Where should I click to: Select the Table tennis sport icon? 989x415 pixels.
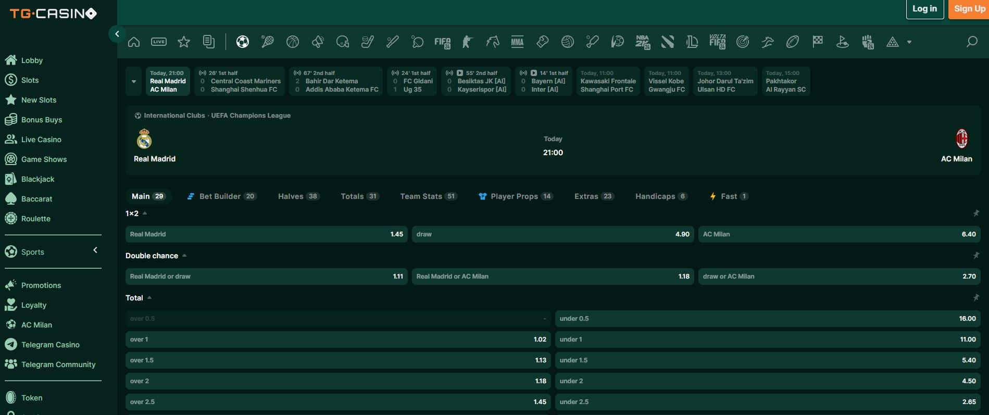[x=418, y=42]
